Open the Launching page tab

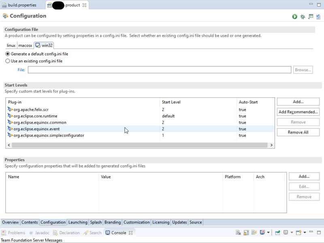click(78, 222)
